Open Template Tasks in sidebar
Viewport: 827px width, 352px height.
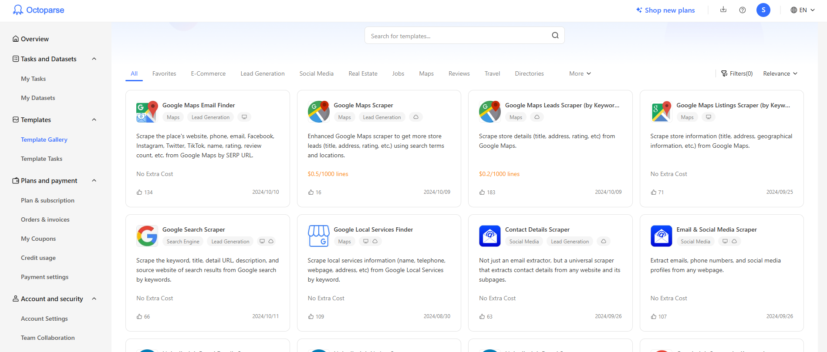41,159
